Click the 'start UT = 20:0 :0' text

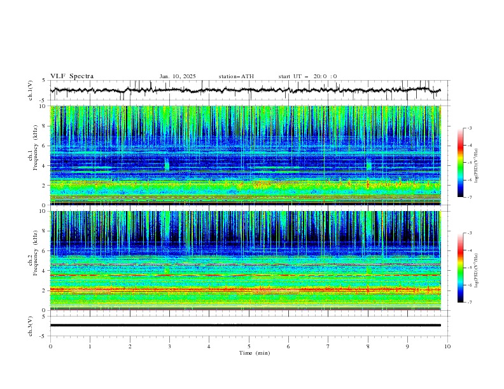[307, 76]
